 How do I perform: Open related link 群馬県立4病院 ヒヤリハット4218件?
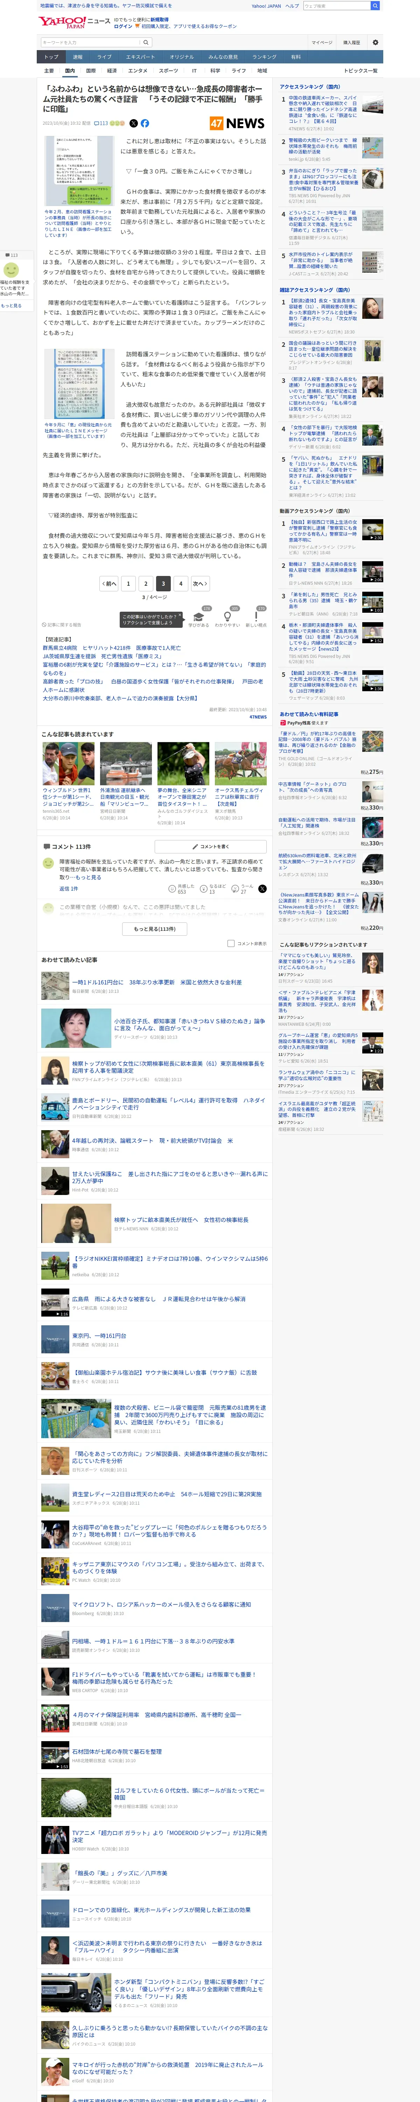click(112, 648)
